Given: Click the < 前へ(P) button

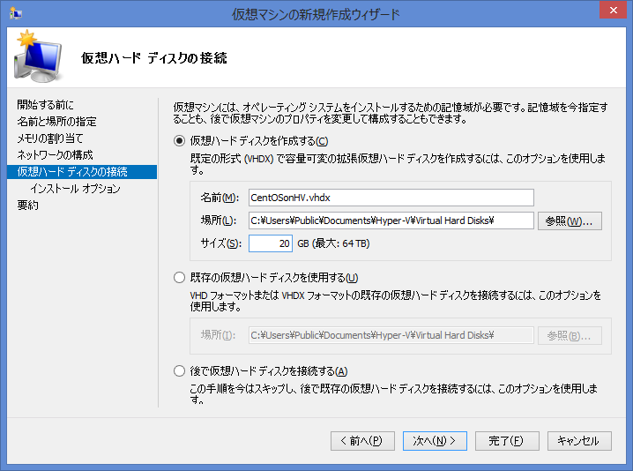Looking at the screenshot, I should click(x=362, y=441).
